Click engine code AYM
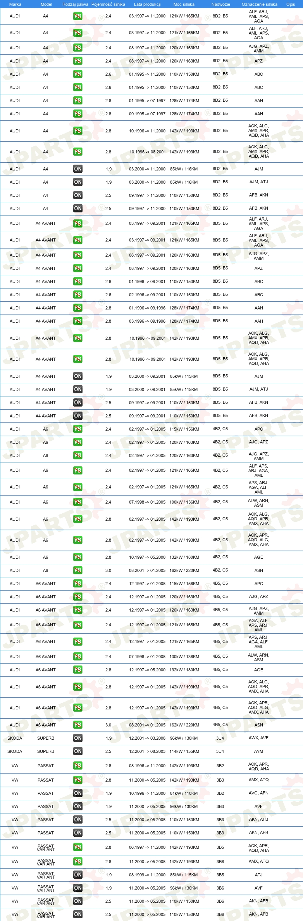This screenshot has width=303, height=921. tap(259, 751)
